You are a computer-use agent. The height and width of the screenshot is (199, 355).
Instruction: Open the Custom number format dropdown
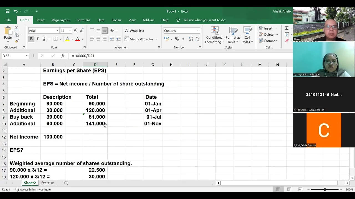[x=198, y=31]
